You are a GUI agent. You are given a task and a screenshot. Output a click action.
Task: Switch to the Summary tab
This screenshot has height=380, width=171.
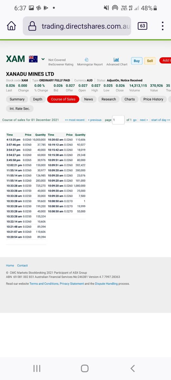17,99
